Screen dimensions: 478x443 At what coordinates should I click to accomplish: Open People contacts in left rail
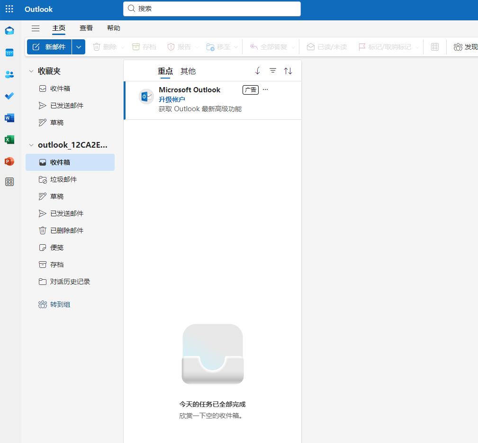pyautogui.click(x=9, y=74)
